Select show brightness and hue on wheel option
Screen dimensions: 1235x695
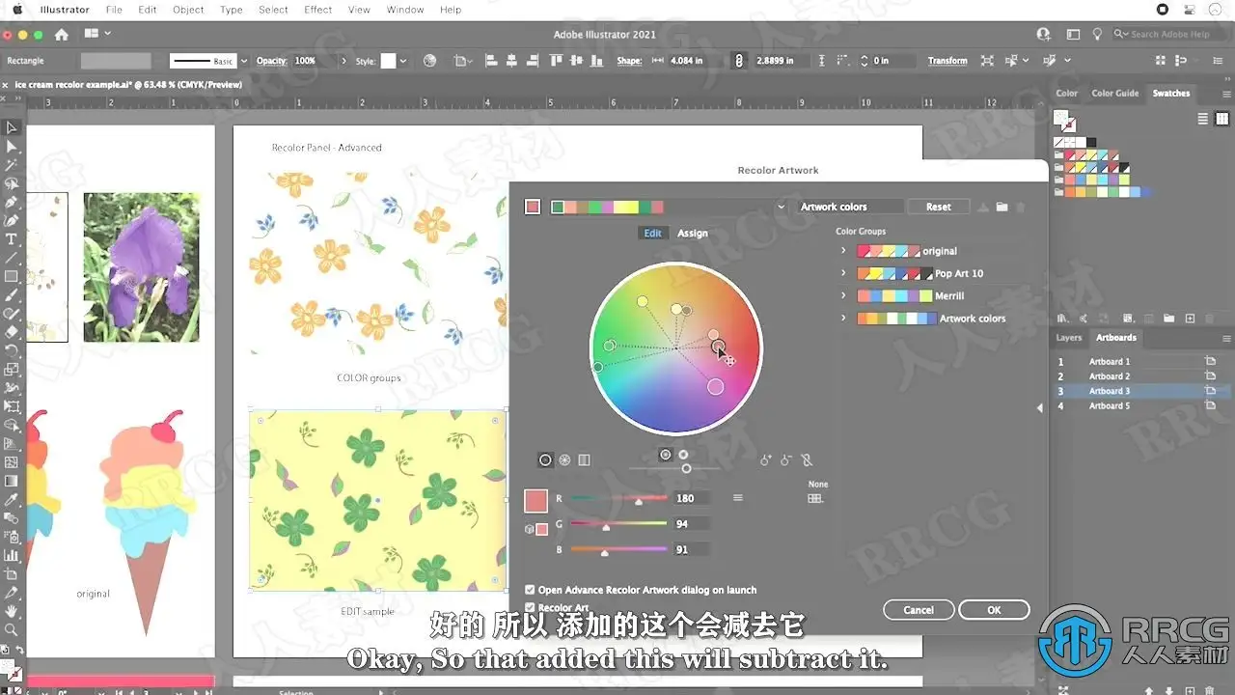pos(665,454)
